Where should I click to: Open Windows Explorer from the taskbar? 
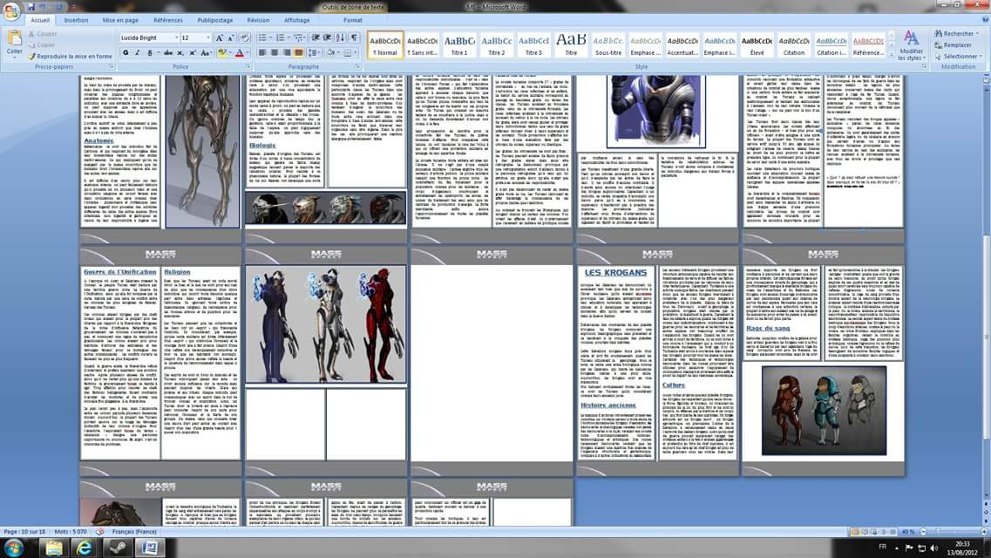click(54, 548)
